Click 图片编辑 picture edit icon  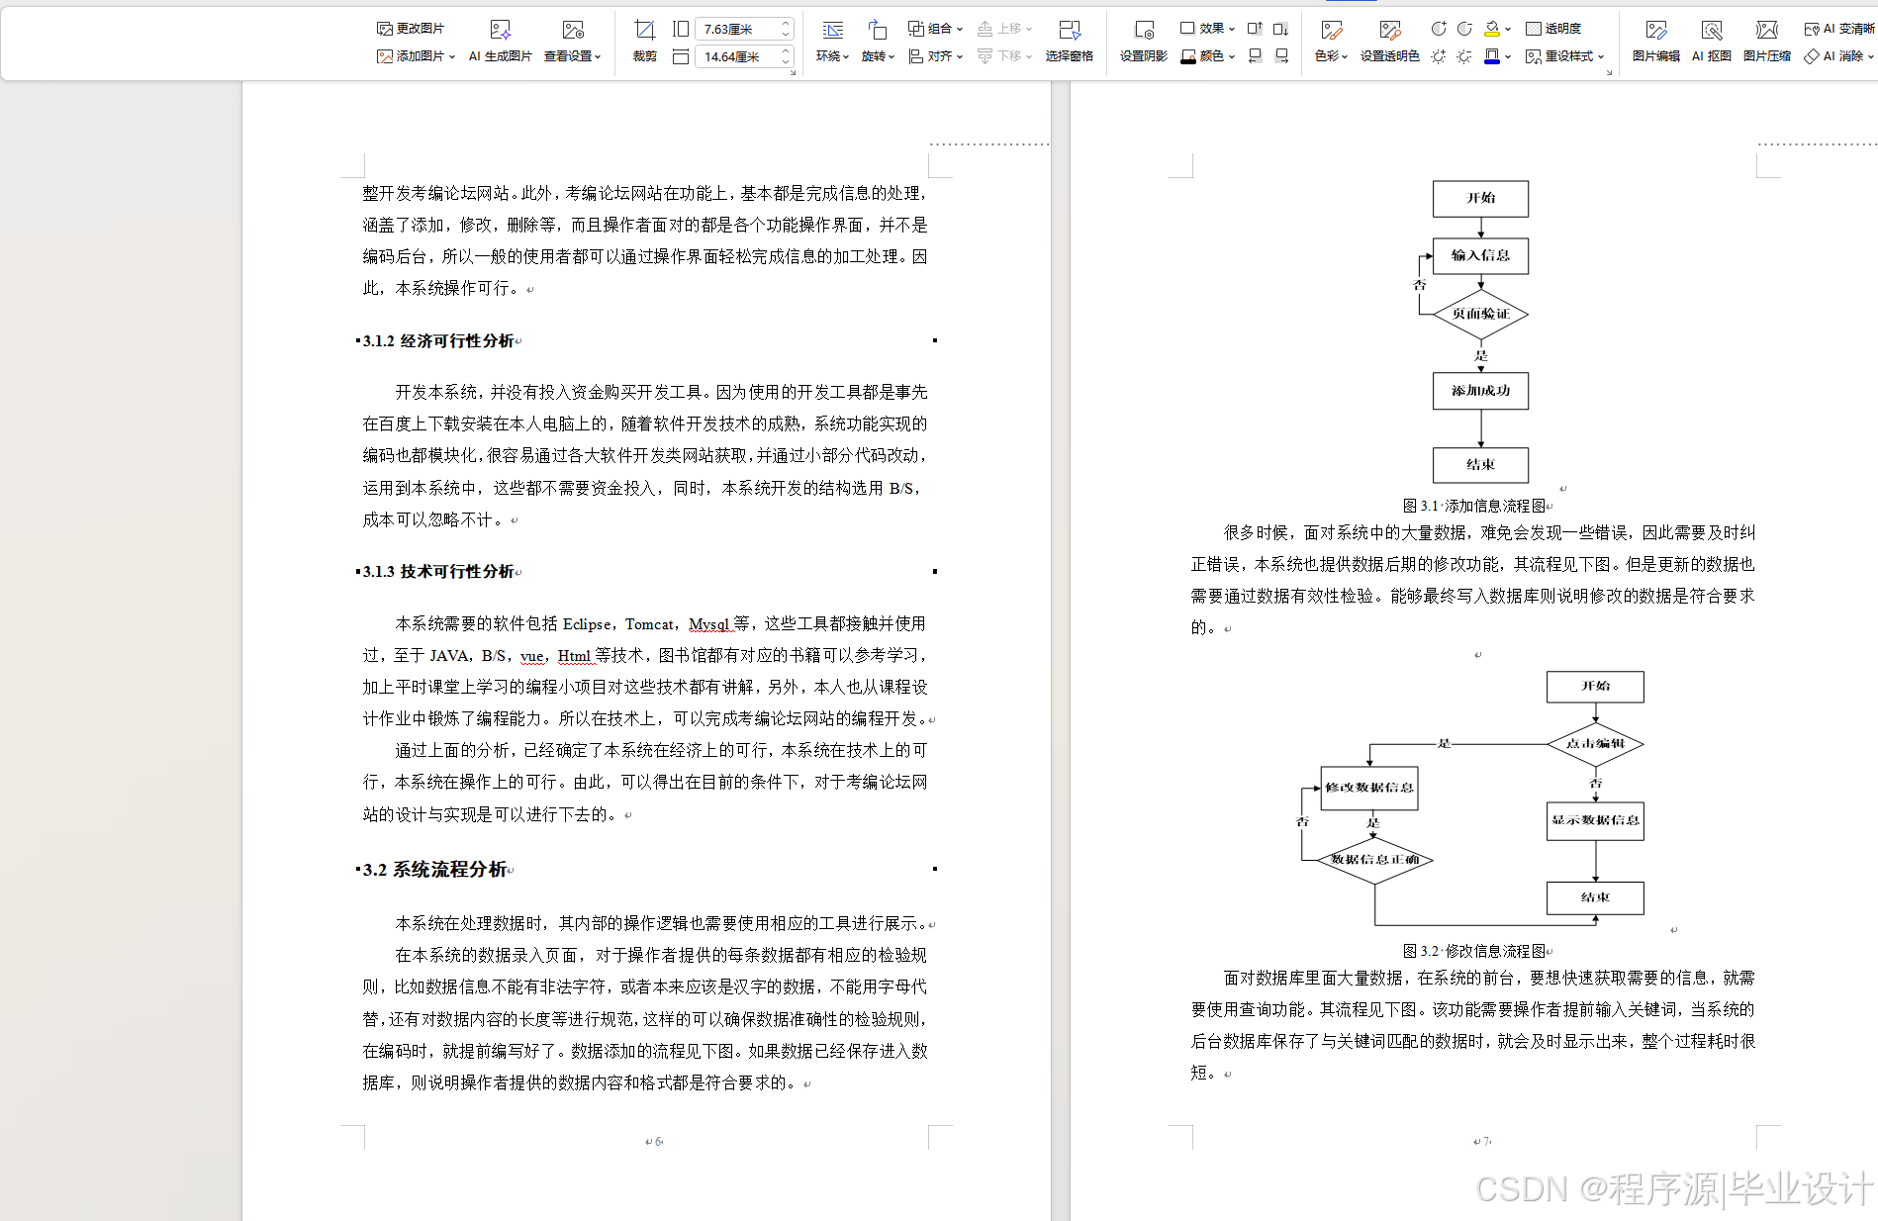[1656, 31]
